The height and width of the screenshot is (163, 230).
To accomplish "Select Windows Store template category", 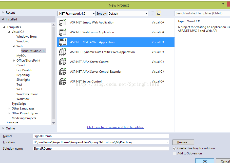I will tap(26, 37).
